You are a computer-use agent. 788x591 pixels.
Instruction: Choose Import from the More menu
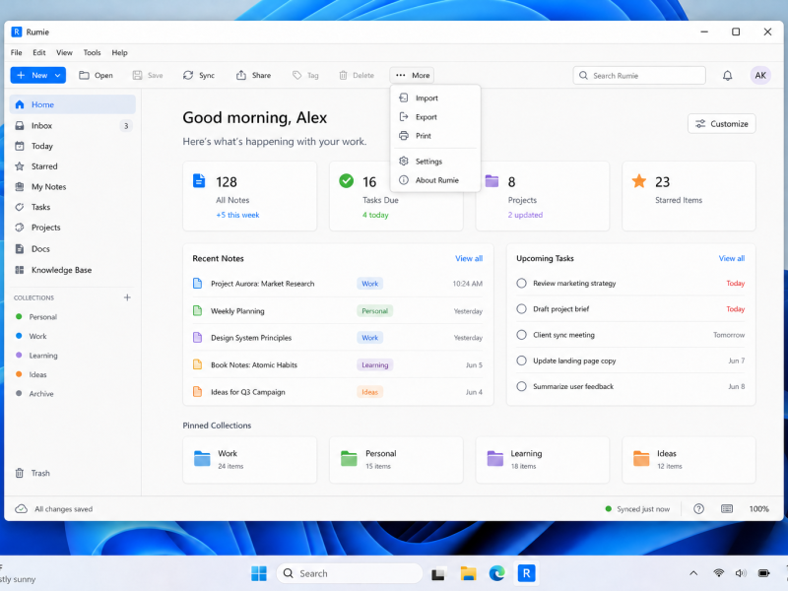[x=435, y=98]
